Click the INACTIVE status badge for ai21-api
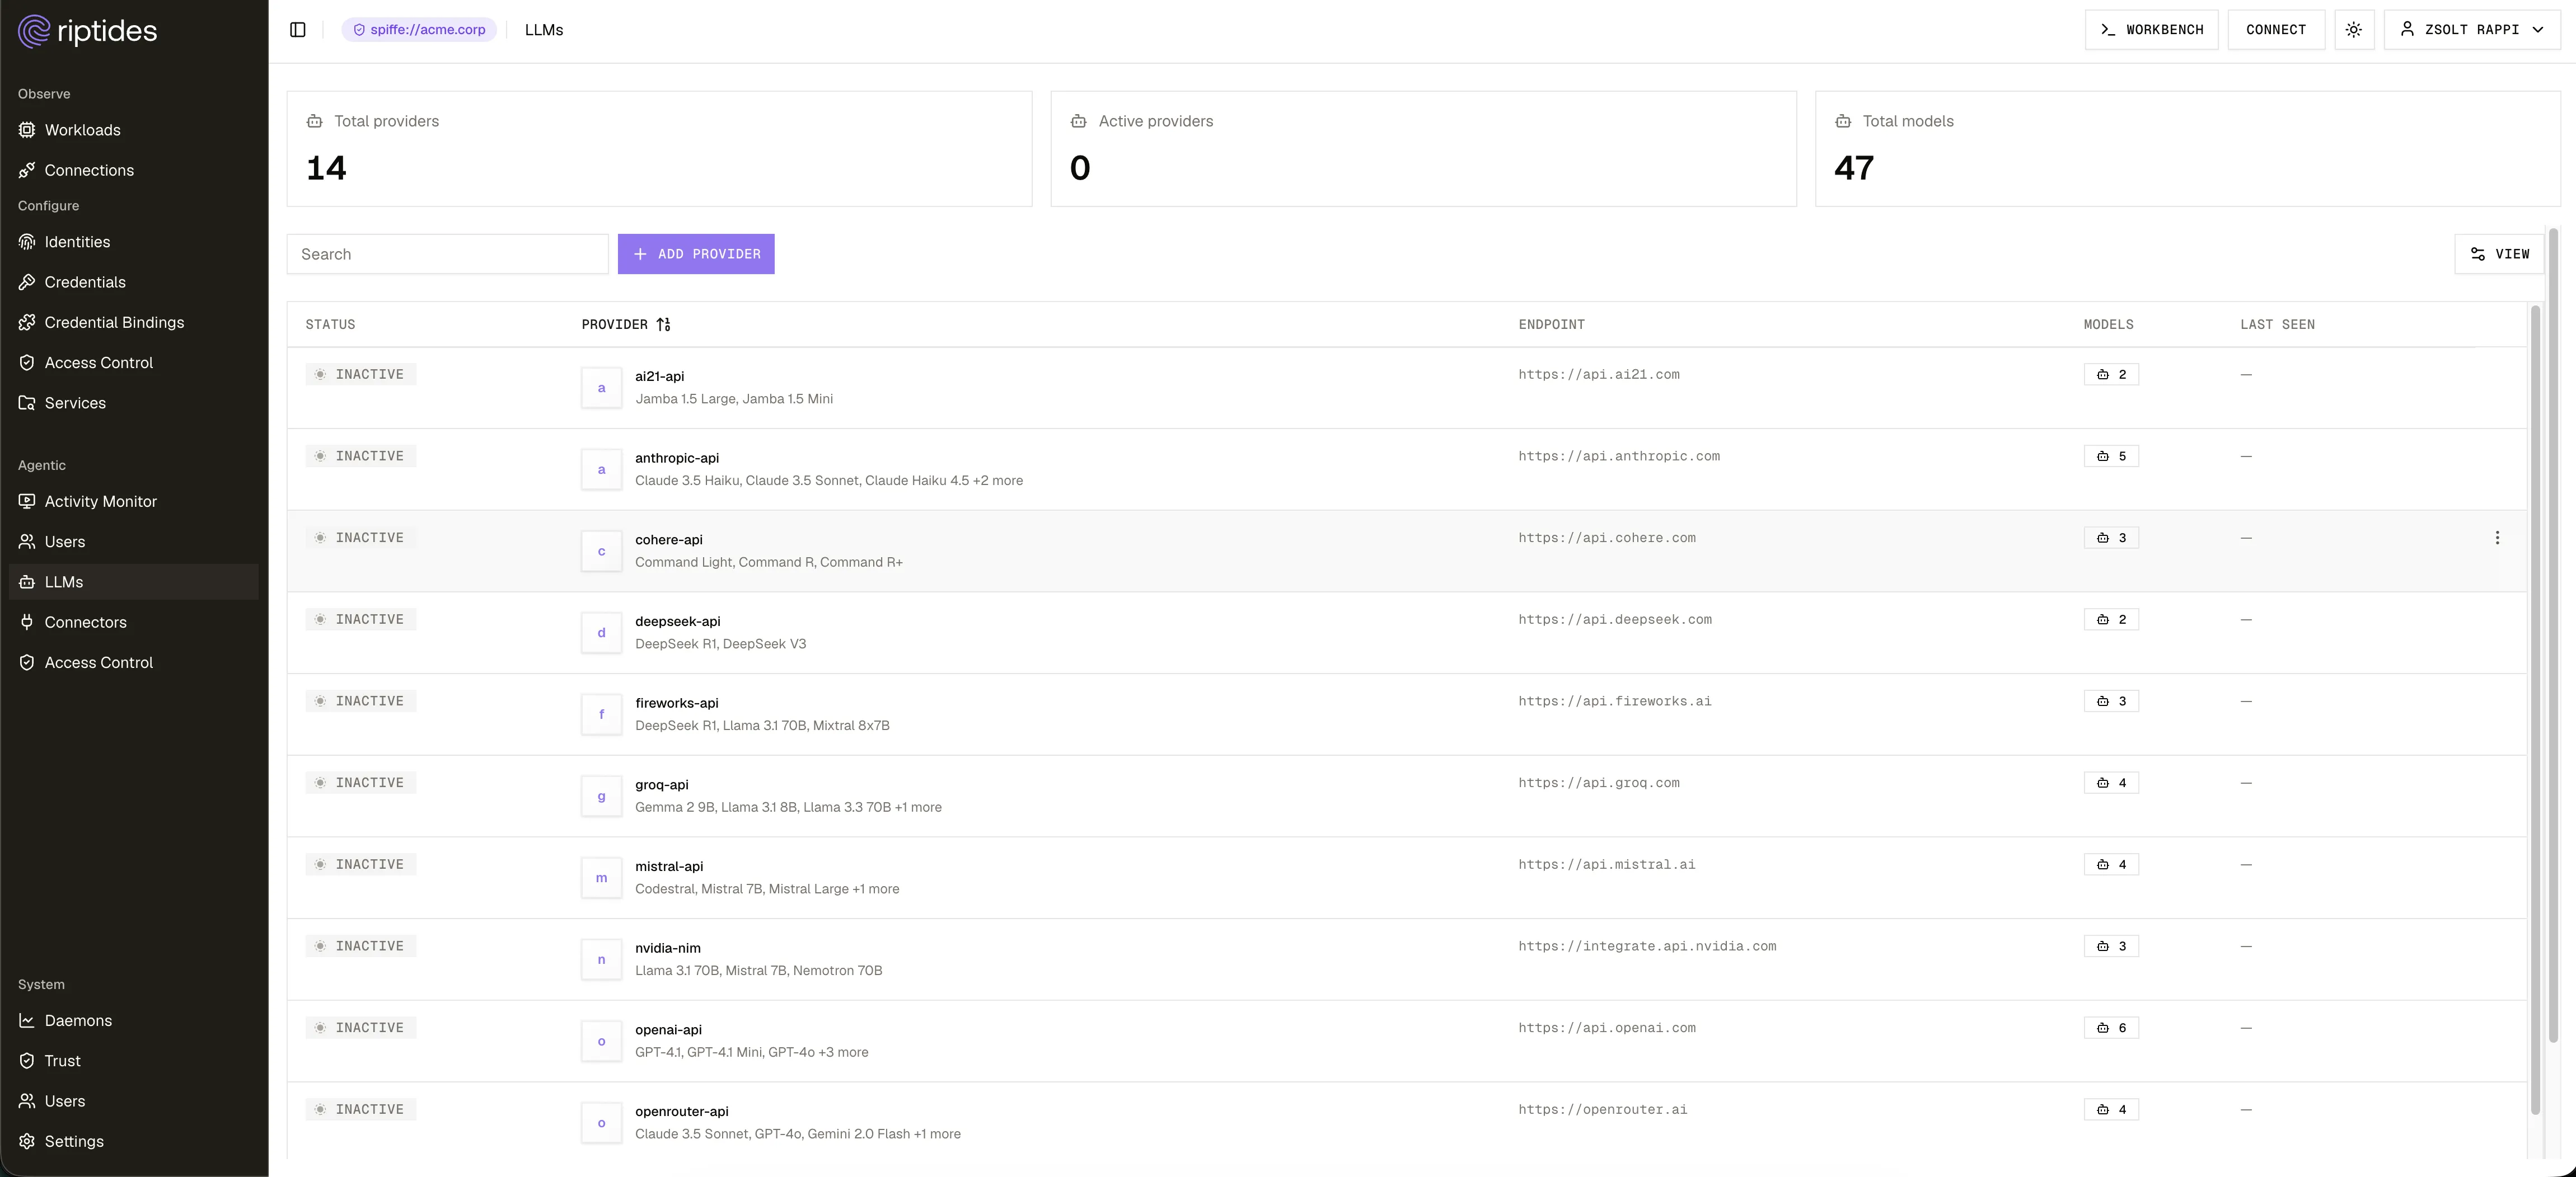Image resolution: width=2576 pixels, height=1177 pixels. tap(361, 375)
